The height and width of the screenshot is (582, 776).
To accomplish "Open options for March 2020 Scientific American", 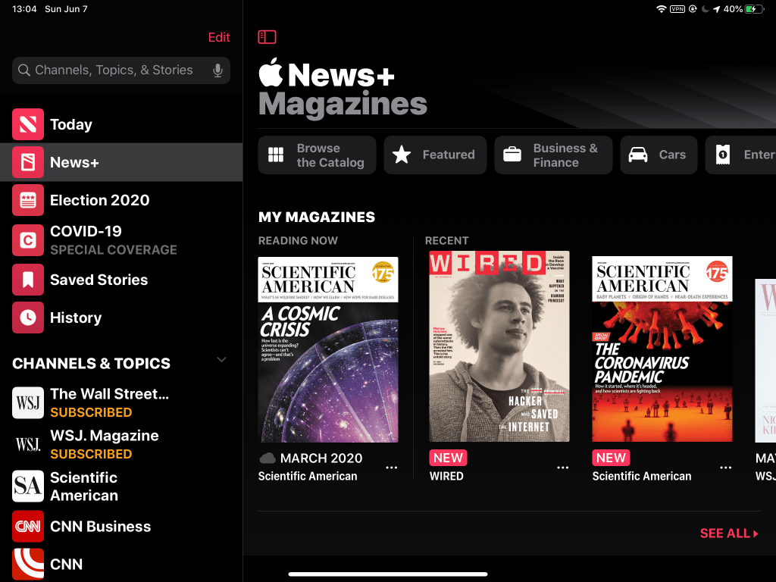I will click(391, 468).
